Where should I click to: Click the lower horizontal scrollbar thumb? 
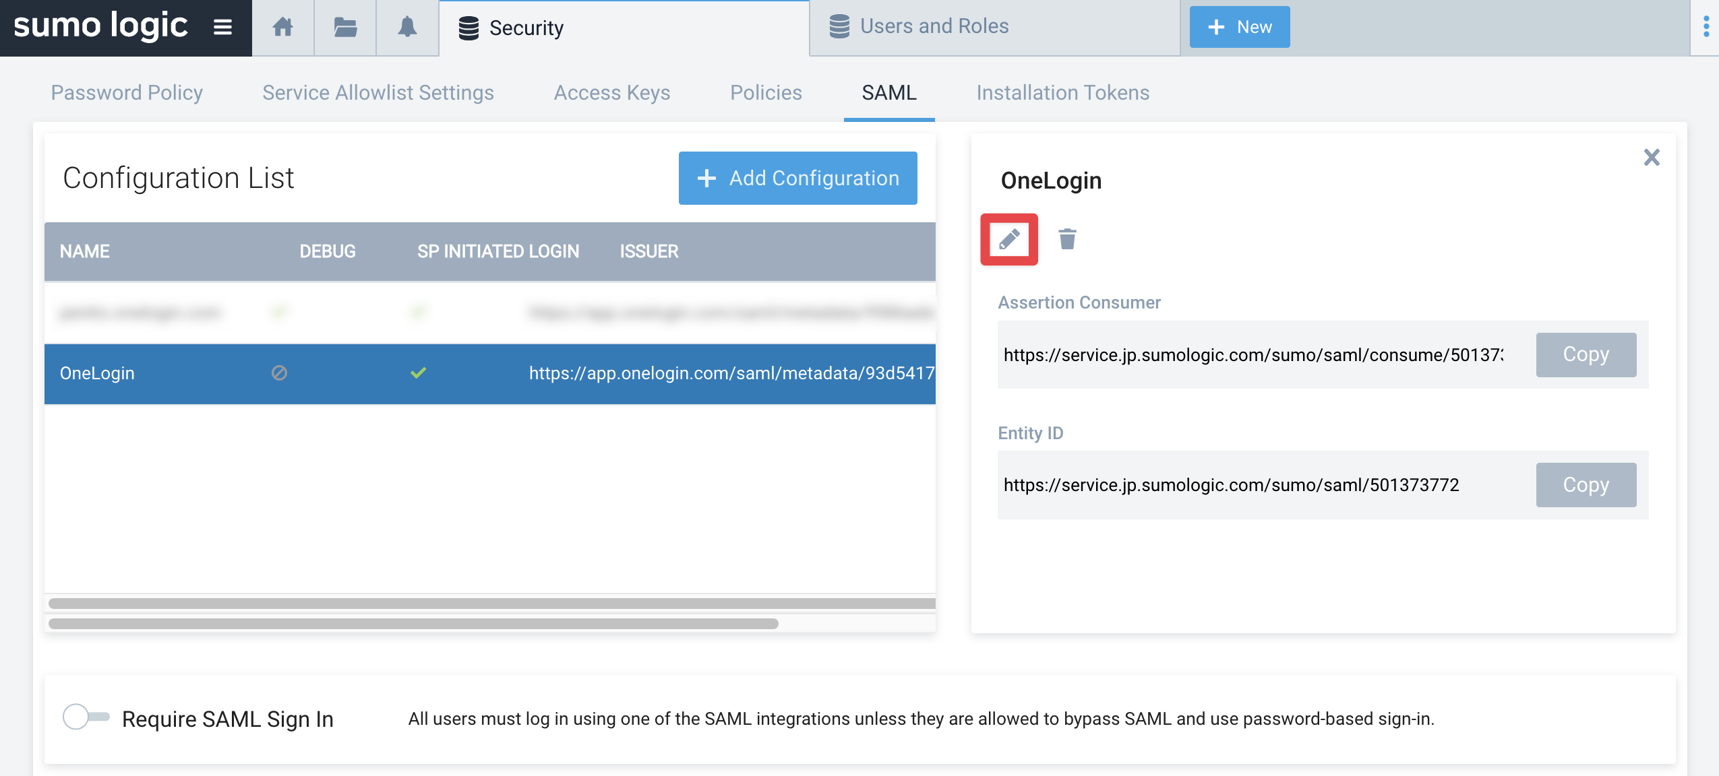(x=413, y=624)
